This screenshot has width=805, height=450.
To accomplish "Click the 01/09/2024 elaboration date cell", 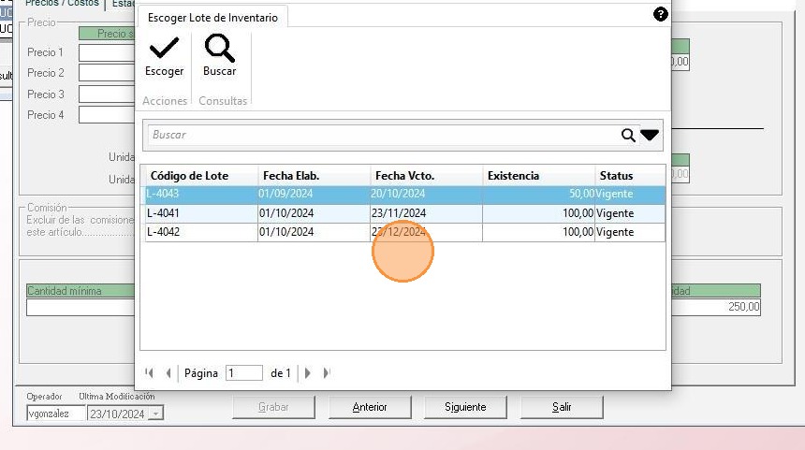I will [314, 194].
